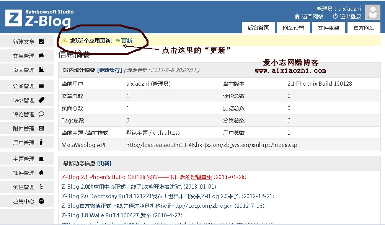Viewport: 385px width, 225px height.
Task: Click the green arrow before 更新
Action: click(118, 41)
